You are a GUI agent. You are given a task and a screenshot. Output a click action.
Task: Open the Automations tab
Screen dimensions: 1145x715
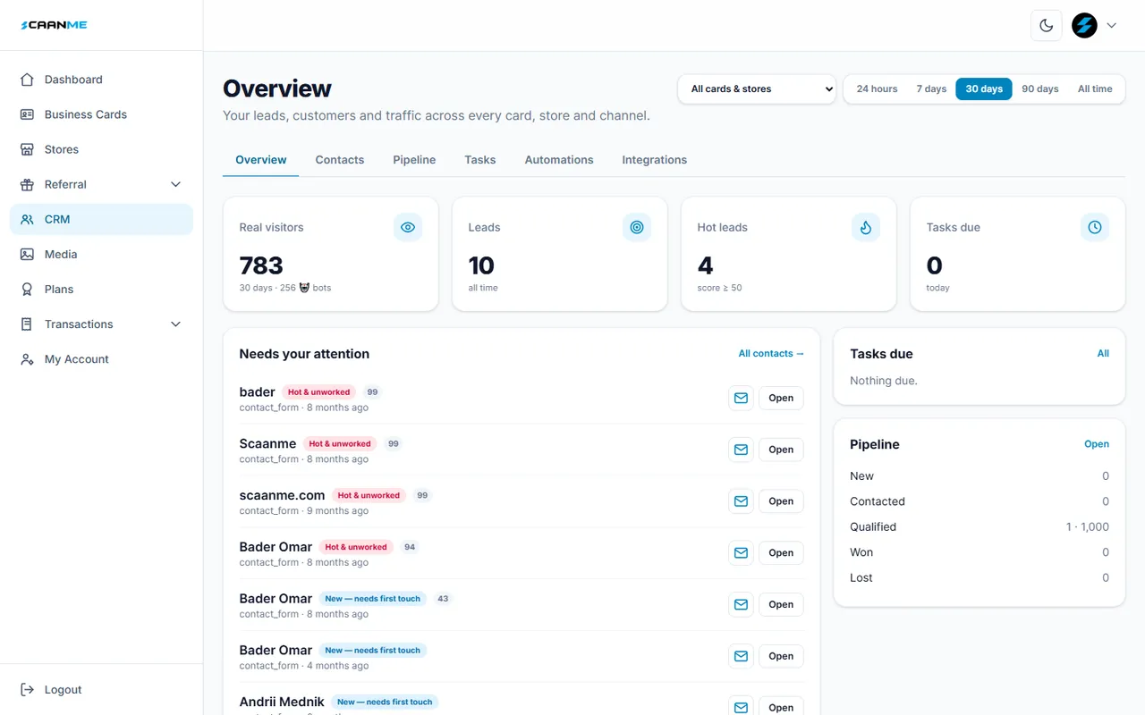559,160
